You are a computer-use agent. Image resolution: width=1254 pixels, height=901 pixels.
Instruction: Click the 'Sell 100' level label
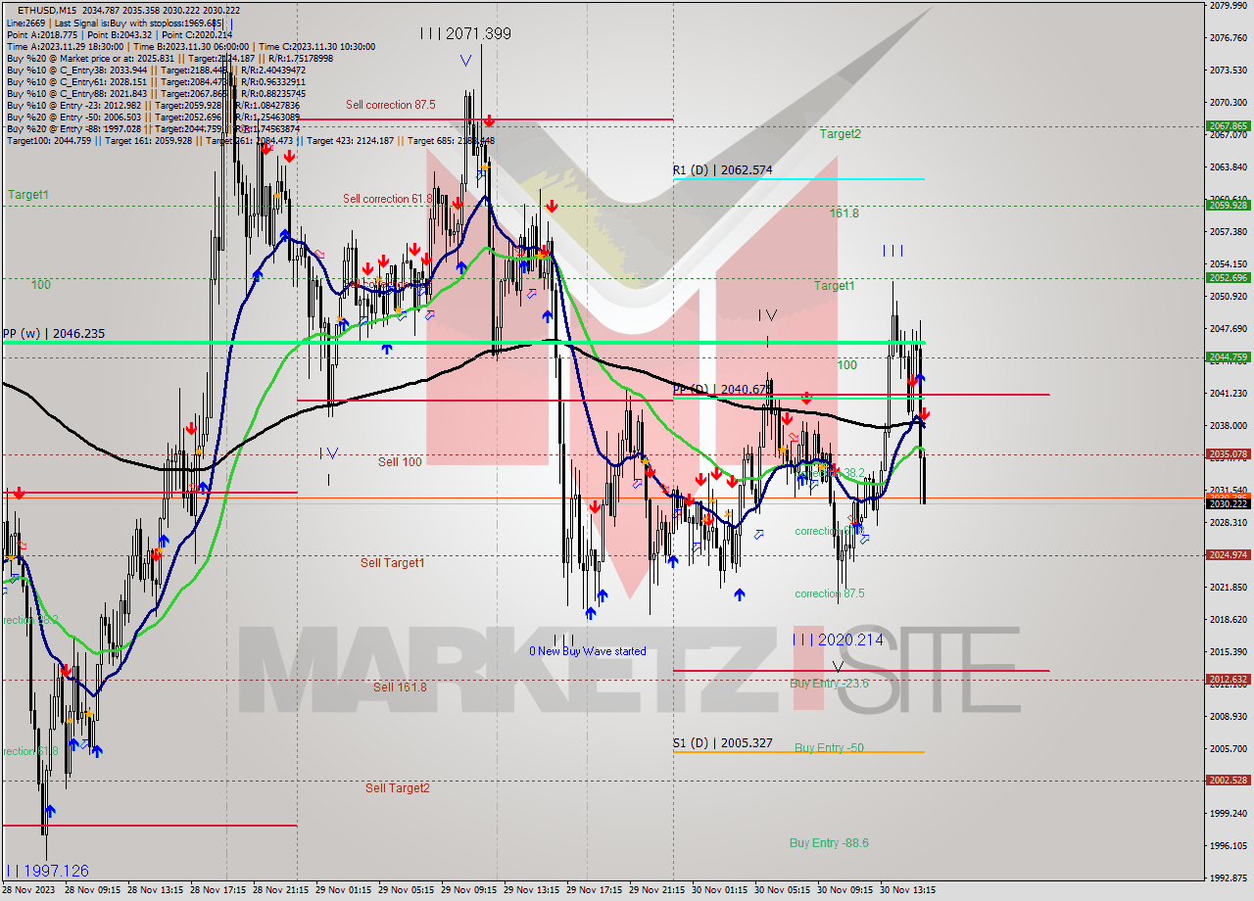coord(400,461)
